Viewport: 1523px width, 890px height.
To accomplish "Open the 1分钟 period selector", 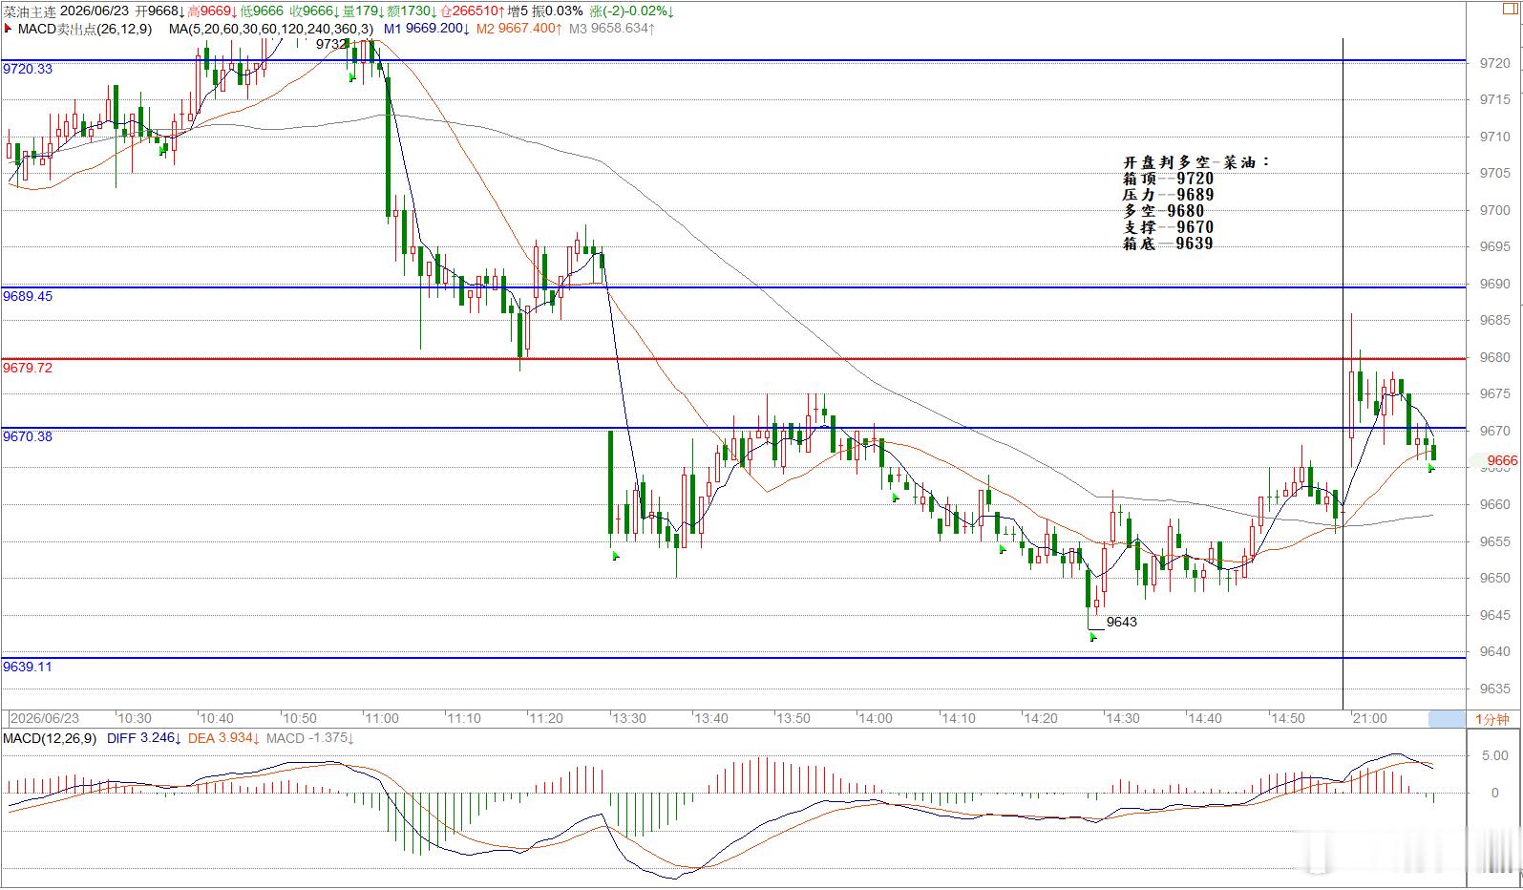I will click(1492, 719).
